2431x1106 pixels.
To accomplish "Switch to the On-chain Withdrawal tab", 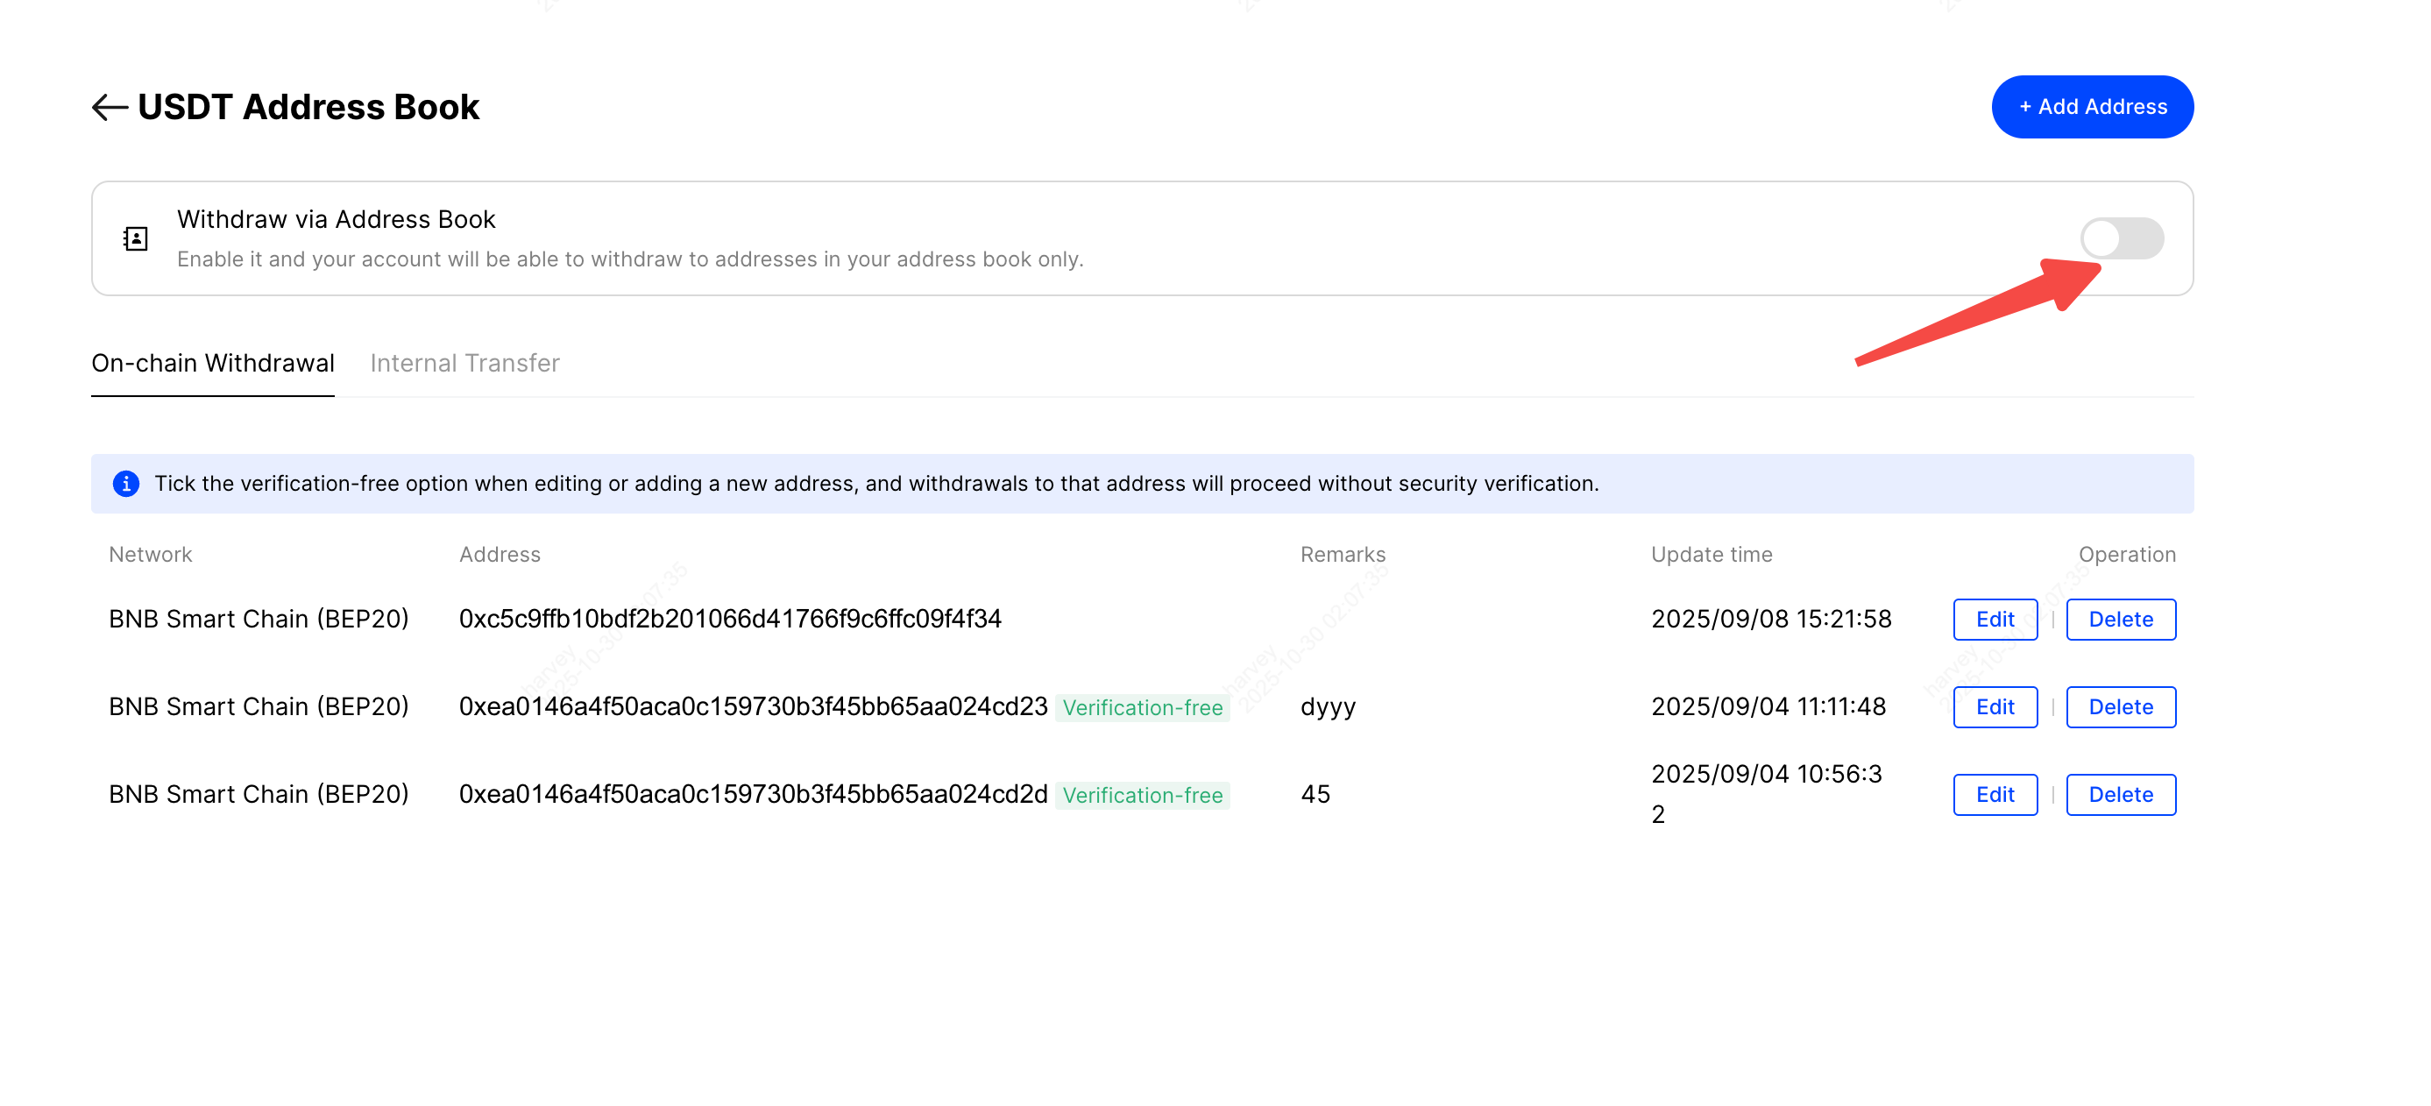I will tap(212, 362).
